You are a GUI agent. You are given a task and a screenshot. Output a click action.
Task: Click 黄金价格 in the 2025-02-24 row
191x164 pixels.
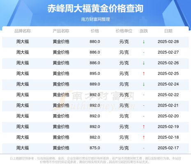tap(61, 84)
